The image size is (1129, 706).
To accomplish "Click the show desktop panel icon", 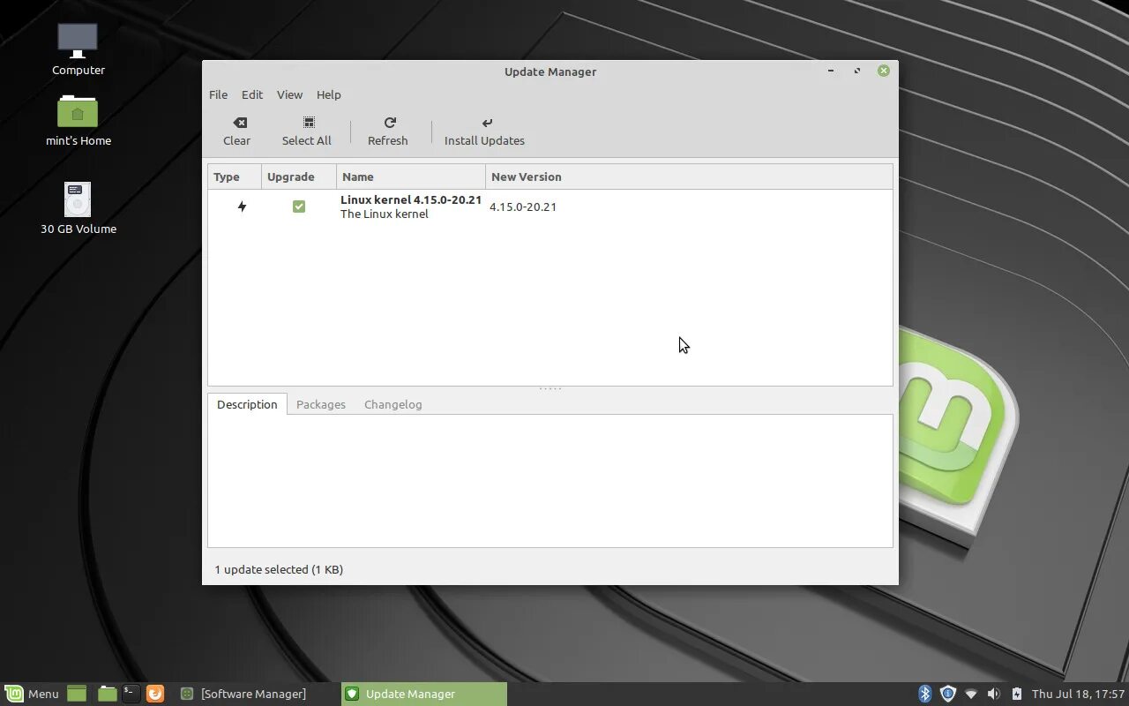I will point(77,694).
